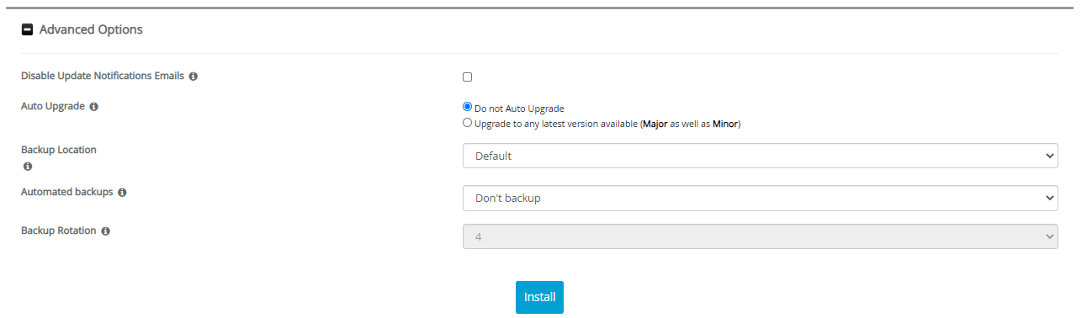The image size is (1087, 318).
Task: Click the Install button
Action: pos(539,297)
